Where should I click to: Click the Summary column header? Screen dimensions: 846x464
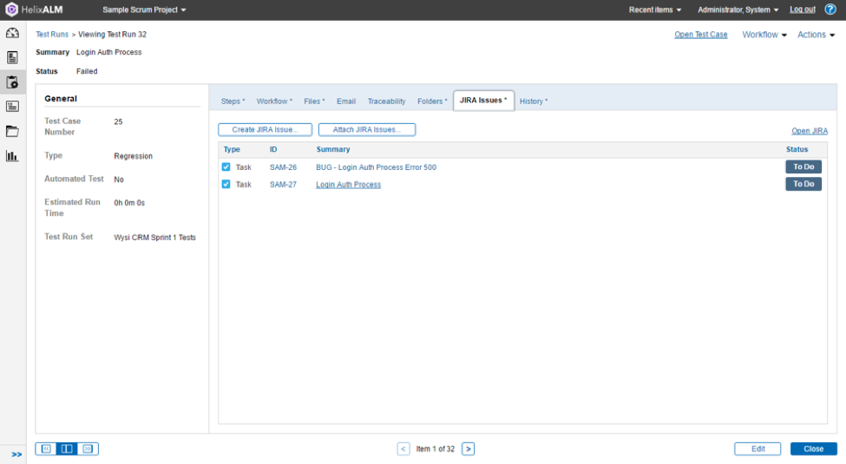[x=333, y=149]
